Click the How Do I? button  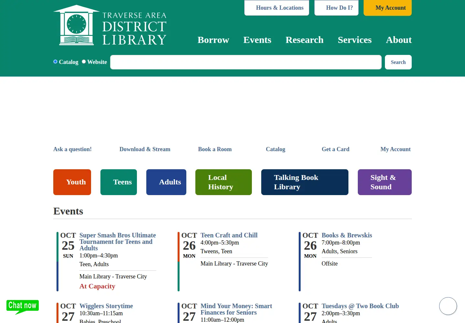tap(336, 8)
